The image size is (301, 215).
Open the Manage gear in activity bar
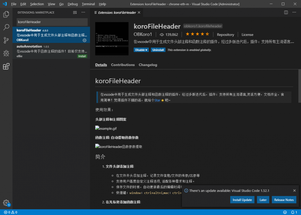[6, 203]
